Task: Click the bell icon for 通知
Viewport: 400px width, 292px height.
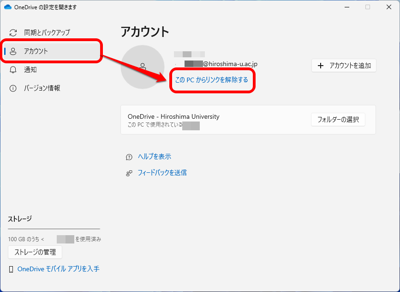Action: tap(13, 70)
